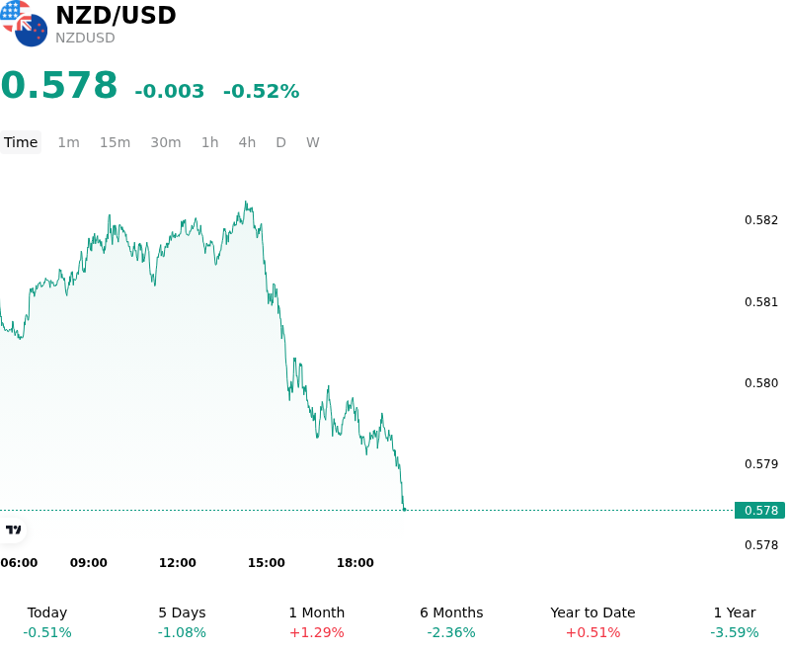This screenshot has width=790, height=652.
Task: Select the 1m interval tab
Action: (68, 142)
